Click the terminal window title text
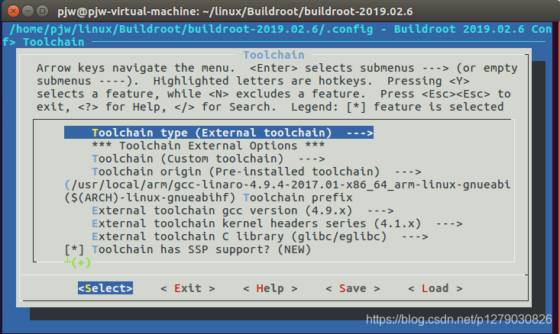 click(235, 11)
